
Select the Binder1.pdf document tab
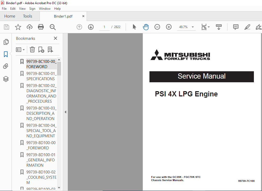click(63, 16)
